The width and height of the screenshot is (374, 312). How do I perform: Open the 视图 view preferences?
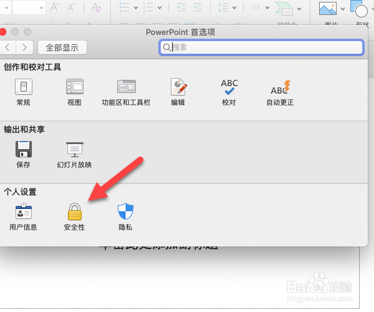pyautogui.click(x=74, y=92)
